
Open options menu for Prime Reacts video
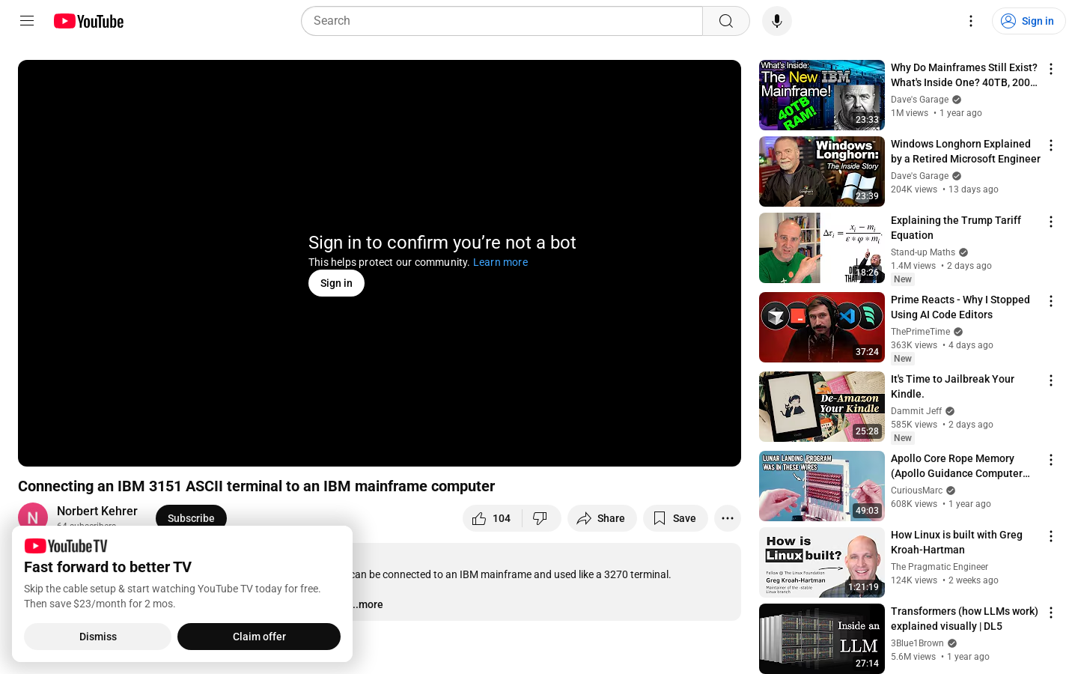pos(1051,301)
